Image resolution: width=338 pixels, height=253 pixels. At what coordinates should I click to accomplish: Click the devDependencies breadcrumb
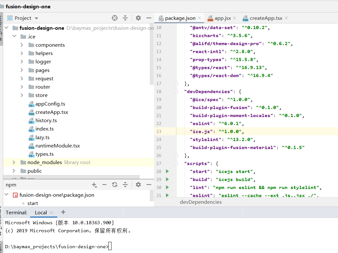(x=201, y=202)
